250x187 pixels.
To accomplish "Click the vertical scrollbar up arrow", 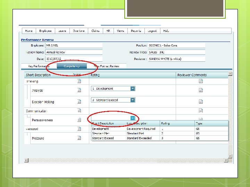I will tap(230, 74).
